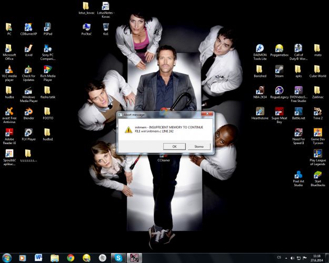
Task: Click the Super Meat Boy icon
Action: point(280,116)
